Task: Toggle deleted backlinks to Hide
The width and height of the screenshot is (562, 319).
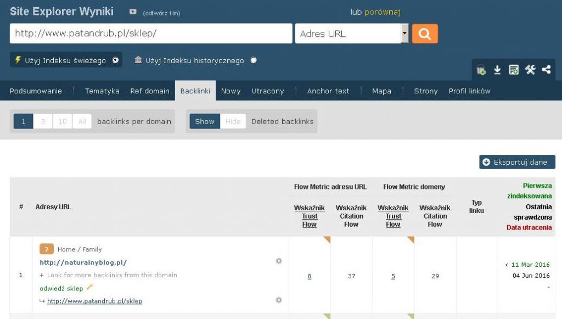Action: pos(233,121)
